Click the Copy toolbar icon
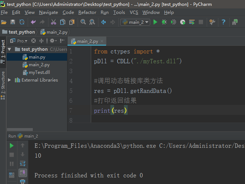245x184 pixels. 63,22
